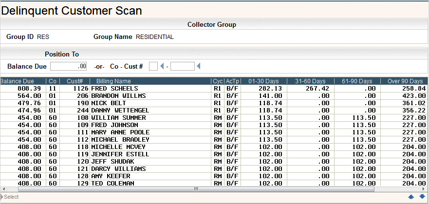Select the JEFF SHUDAK row
Viewport: 429px width, 204px height.
pos(213,161)
